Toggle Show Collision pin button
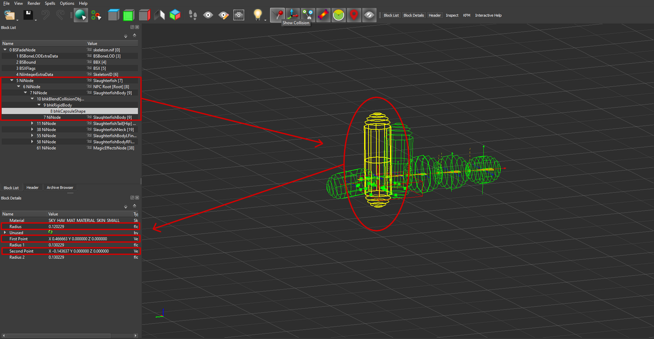The height and width of the screenshot is (339, 654). coord(277,15)
